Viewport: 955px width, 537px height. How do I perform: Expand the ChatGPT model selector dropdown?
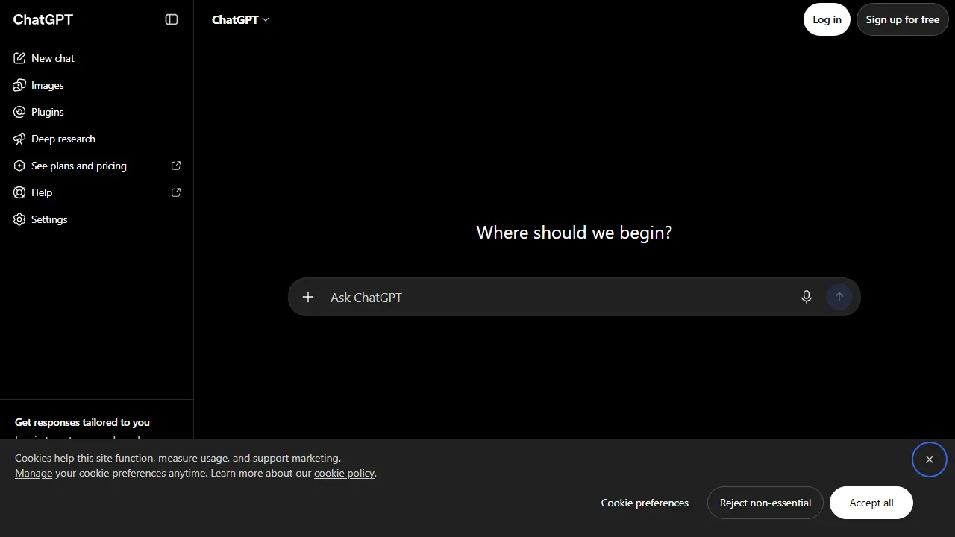240,19
